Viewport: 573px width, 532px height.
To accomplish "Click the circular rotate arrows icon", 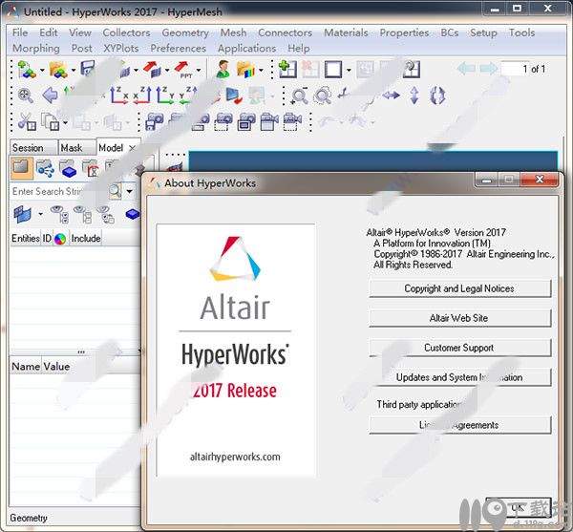I will (437, 96).
